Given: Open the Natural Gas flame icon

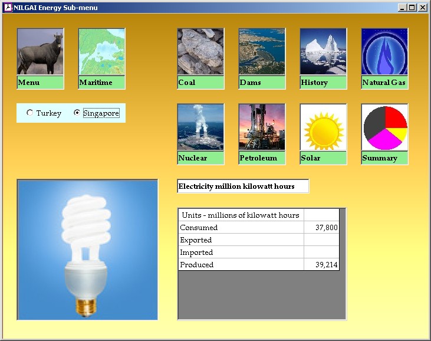Looking at the screenshot, I should [x=384, y=52].
